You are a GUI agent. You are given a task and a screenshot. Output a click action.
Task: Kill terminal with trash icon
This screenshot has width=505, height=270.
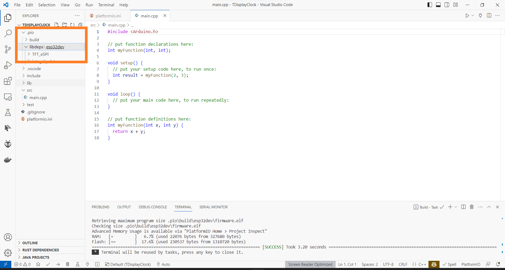coord(472,207)
